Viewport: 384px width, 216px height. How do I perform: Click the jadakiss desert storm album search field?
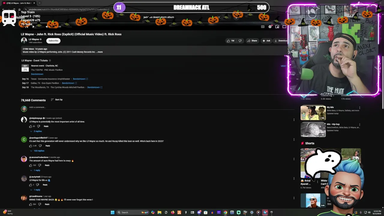(180, 17)
